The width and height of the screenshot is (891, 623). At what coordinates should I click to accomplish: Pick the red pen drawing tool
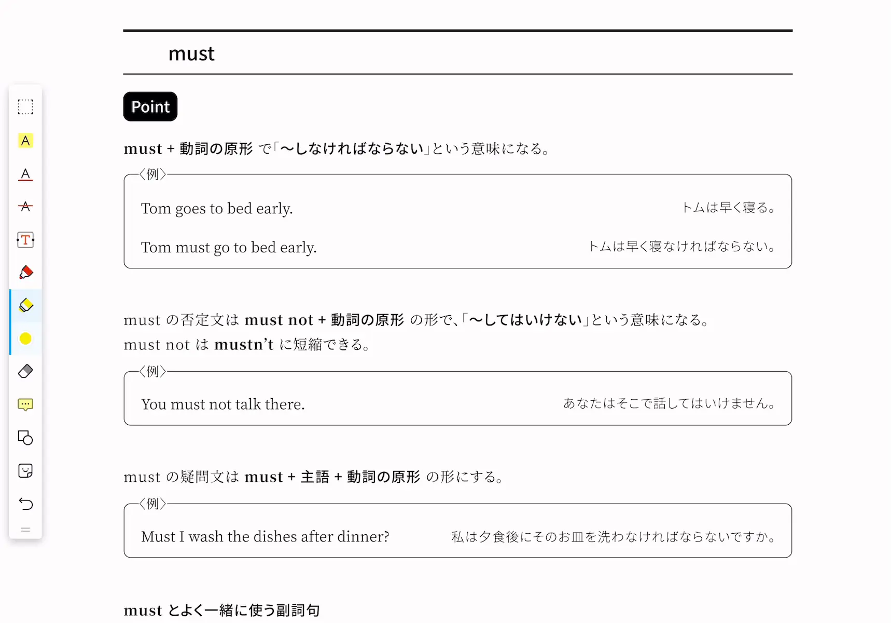[x=25, y=273]
